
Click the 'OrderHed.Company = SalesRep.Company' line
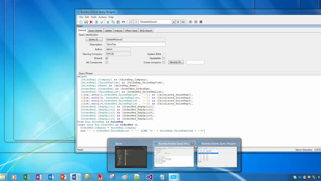(x=108, y=128)
